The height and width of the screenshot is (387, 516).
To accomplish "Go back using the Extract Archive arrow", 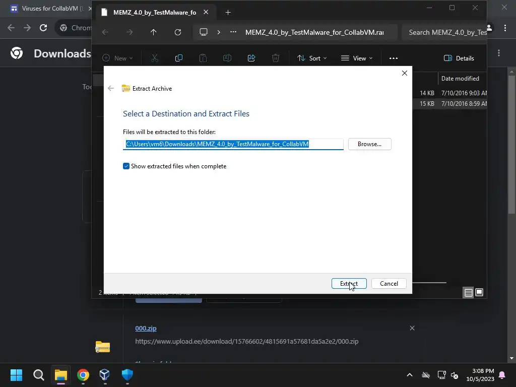I will coord(111,88).
